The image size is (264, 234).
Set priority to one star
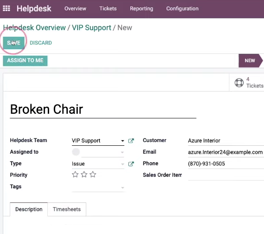(75, 175)
